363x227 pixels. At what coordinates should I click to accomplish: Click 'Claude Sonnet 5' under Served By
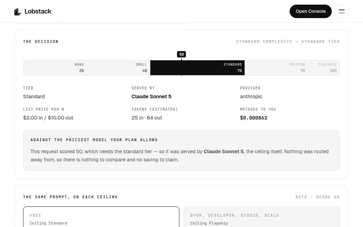(151, 96)
